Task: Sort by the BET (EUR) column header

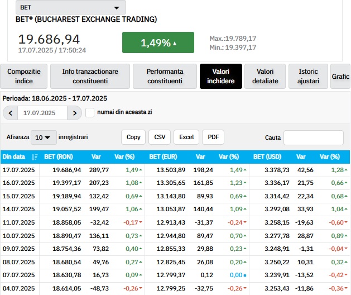Action: [x=163, y=158]
